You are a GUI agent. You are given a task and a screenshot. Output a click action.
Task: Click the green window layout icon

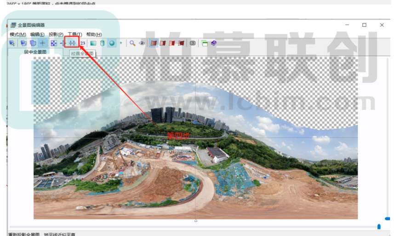[x=205, y=43]
